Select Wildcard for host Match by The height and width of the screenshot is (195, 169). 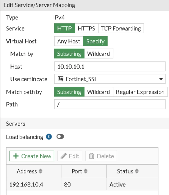(99, 54)
